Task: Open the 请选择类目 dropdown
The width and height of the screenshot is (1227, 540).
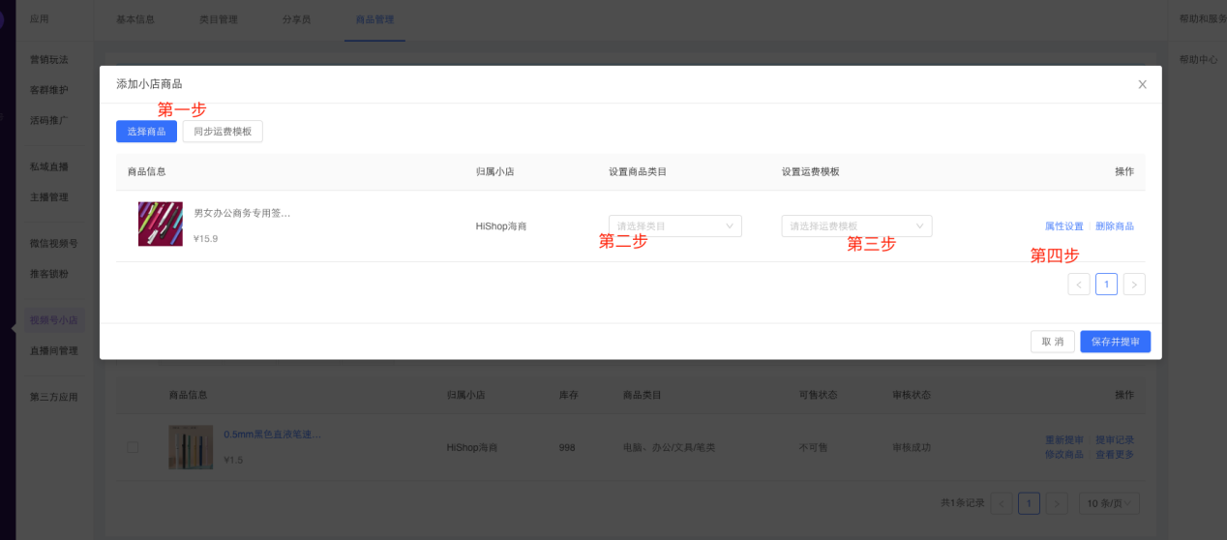Action: 674,226
